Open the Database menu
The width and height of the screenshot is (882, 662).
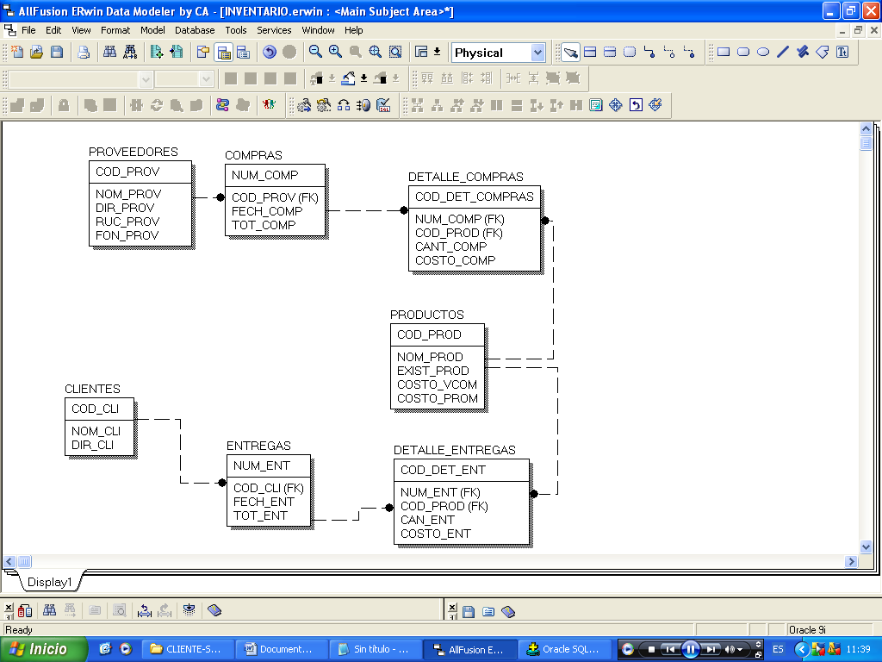tap(195, 30)
